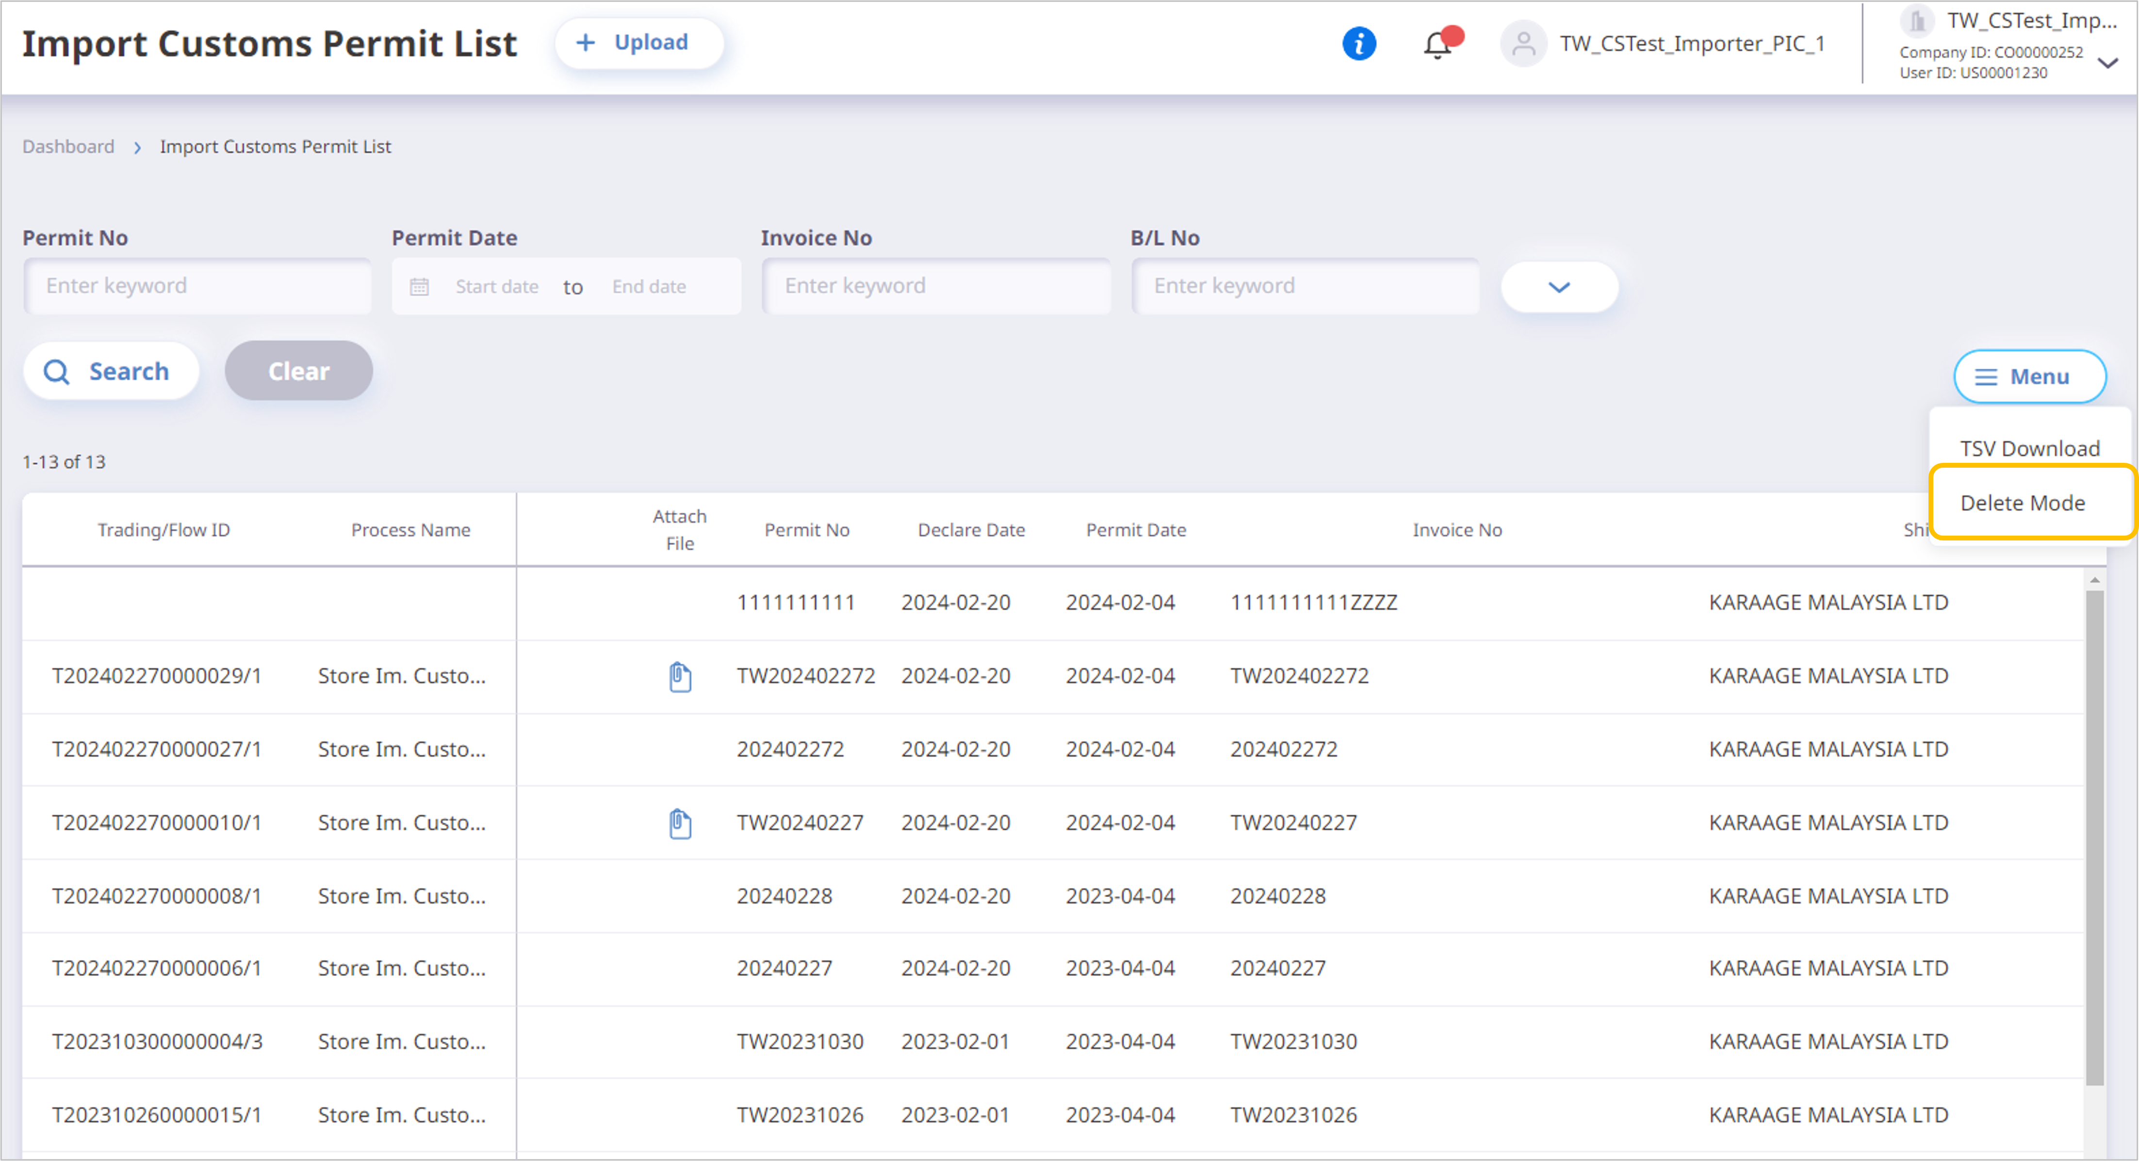Viewport: 2139px width, 1161px height.
Task: Click the breadcrumb chevron separator
Action: pyautogui.click(x=138, y=147)
